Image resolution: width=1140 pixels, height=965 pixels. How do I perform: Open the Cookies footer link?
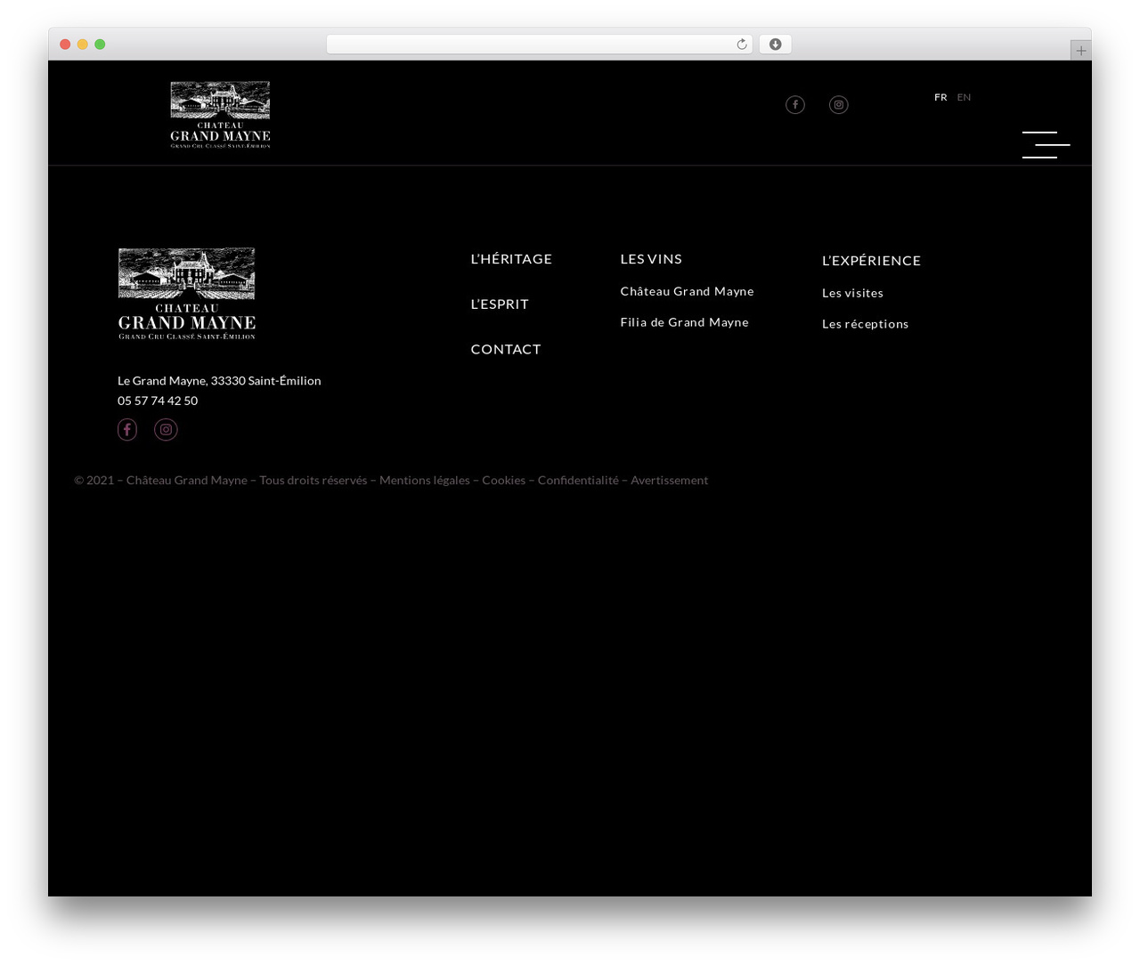coord(503,481)
